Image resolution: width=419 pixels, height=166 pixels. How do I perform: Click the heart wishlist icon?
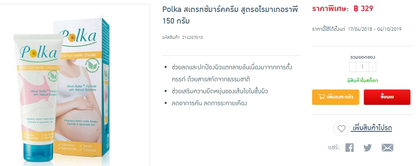[341, 129]
